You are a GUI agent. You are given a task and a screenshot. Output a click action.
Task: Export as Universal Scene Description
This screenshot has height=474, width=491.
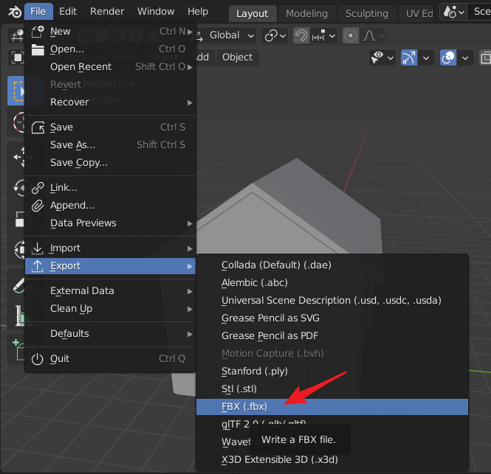click(x=332, y=301)
